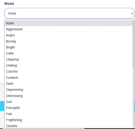Choose the Bright mood option
The image size is (135, 129).
[x=68, y=47]
